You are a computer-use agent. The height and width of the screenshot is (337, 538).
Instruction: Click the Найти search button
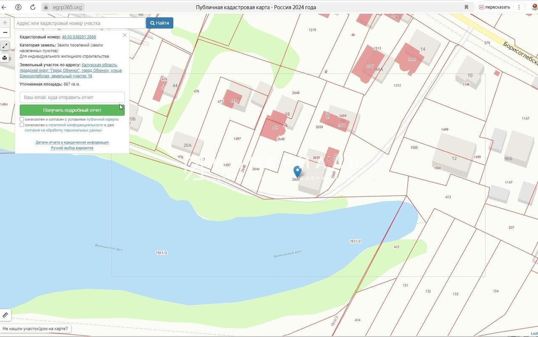(x=159, y=23)
